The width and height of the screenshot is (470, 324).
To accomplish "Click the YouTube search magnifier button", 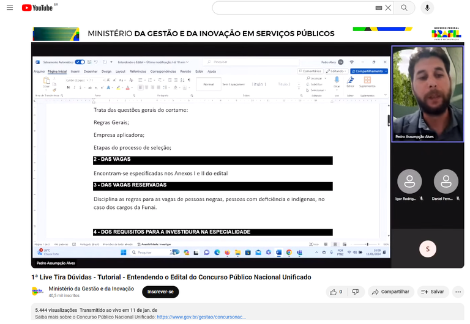I will pyautogui.click(x=405, y=8).
